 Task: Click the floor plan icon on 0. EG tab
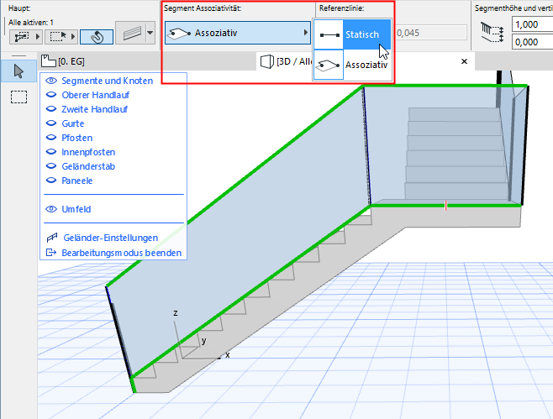pyautogui.click(x=48, y=61)
